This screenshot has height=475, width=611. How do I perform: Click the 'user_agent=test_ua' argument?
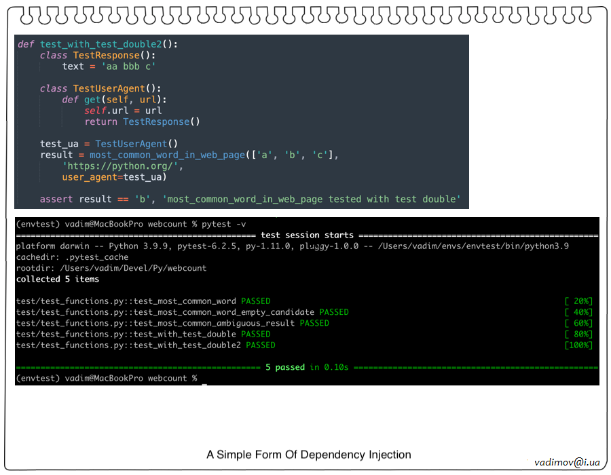[x=114, y=177]
